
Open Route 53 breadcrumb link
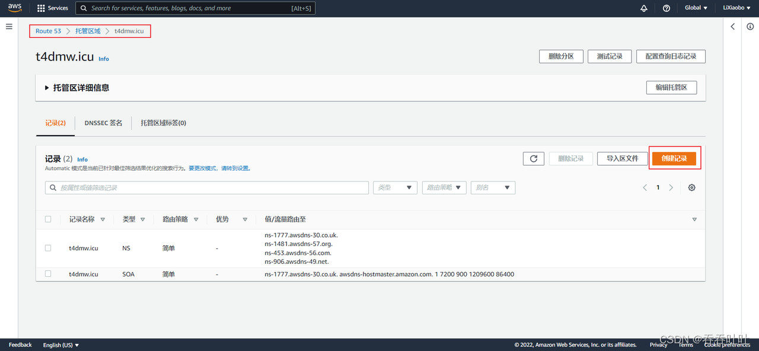[48, 31]
